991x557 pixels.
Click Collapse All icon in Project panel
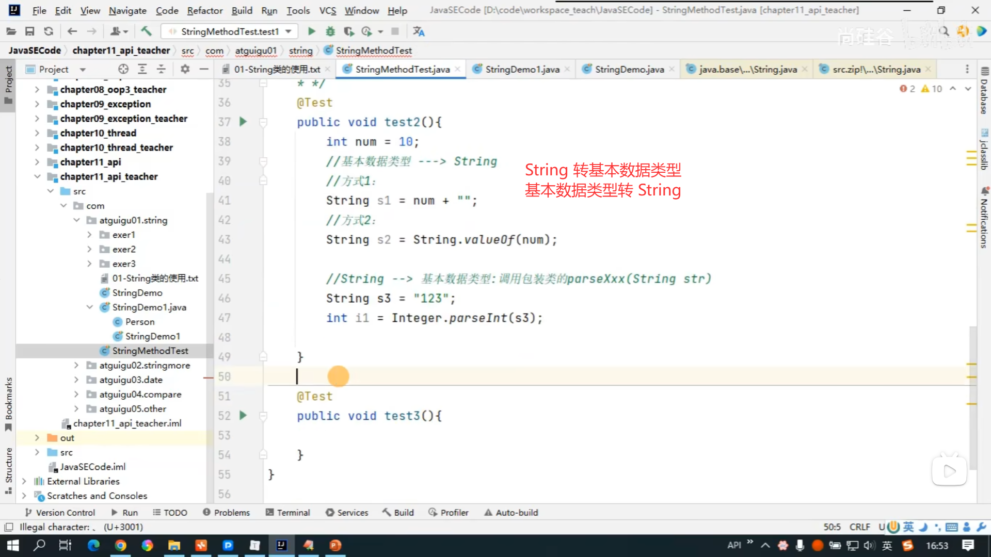pos(161,69)
